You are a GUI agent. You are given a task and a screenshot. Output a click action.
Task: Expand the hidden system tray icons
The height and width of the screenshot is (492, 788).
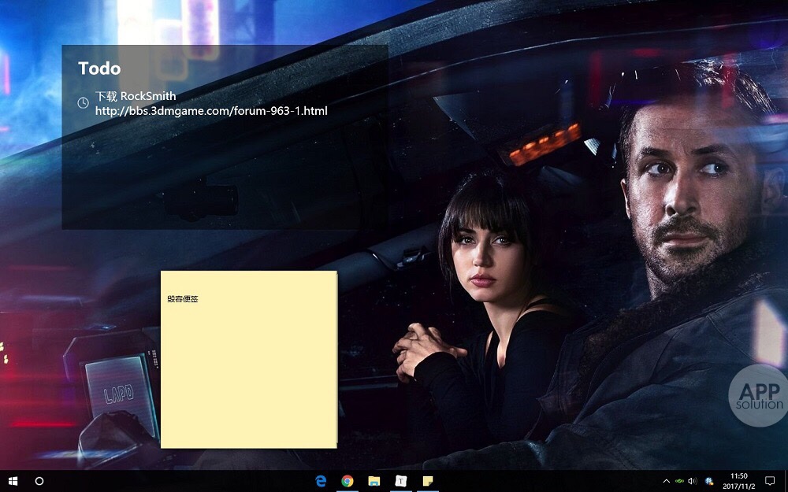click(667, 480)
